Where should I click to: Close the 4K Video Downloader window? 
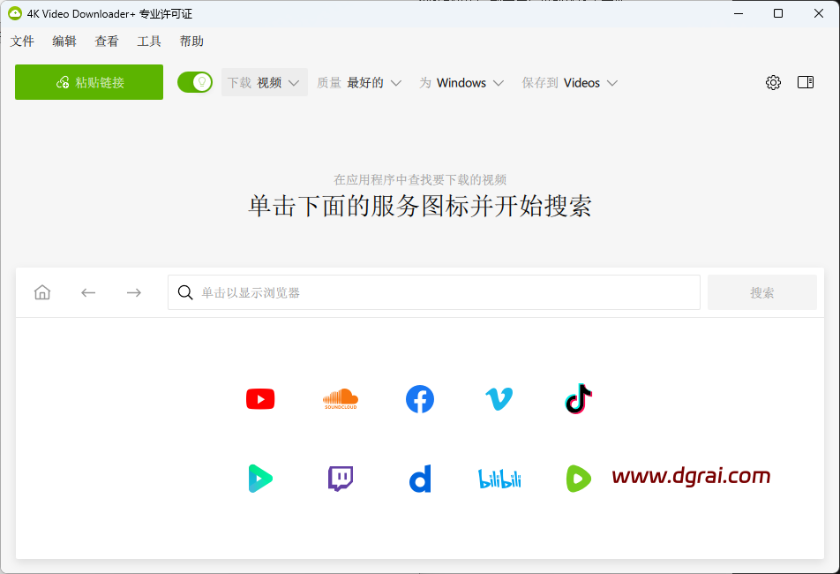[x=819, y=13]
